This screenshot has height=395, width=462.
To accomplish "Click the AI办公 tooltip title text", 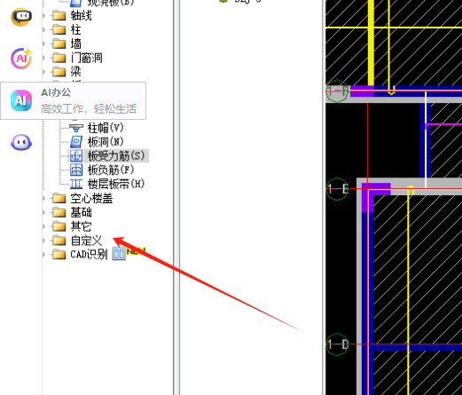I will click(56, 92).
